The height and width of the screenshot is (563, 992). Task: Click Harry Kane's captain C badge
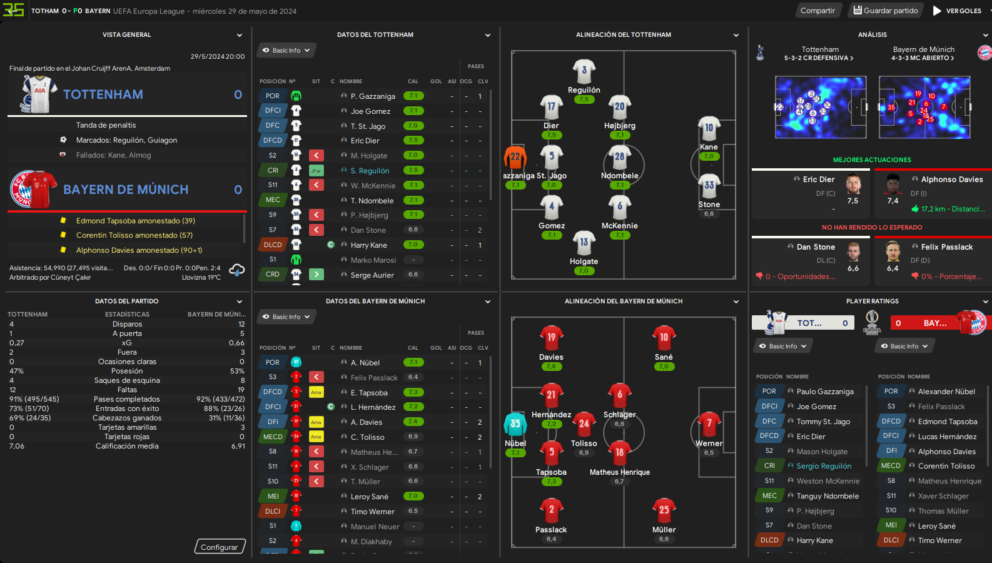click(331, 245)
